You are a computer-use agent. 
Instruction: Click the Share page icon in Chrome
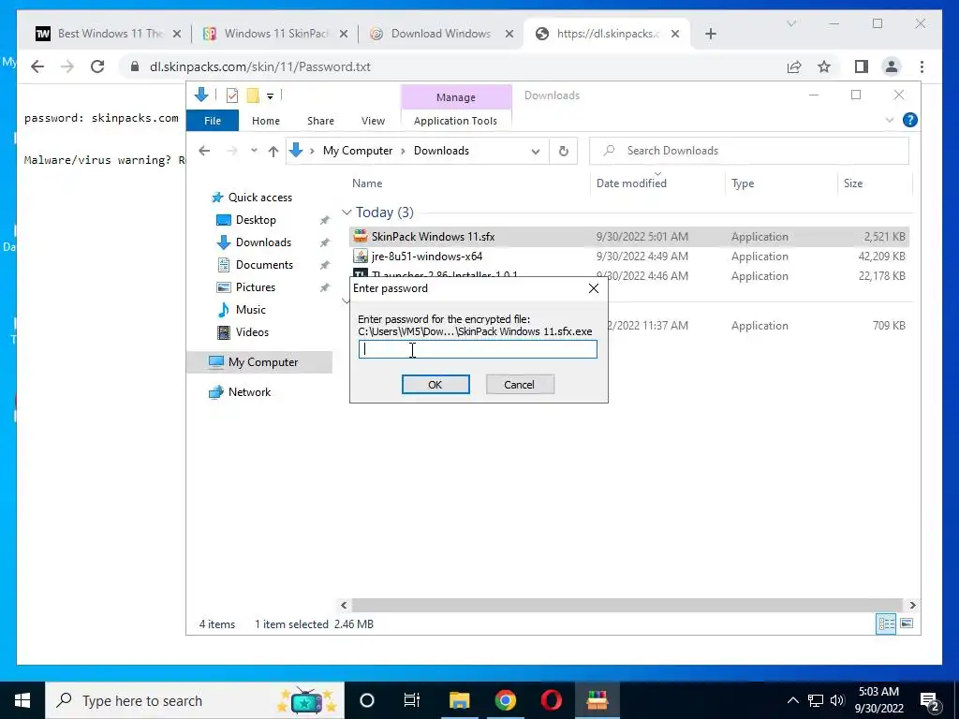[x=794, y=66]
